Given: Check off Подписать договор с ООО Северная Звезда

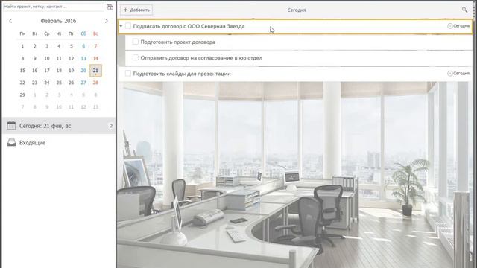Looking at the screenshot, I should coord(128,26).
